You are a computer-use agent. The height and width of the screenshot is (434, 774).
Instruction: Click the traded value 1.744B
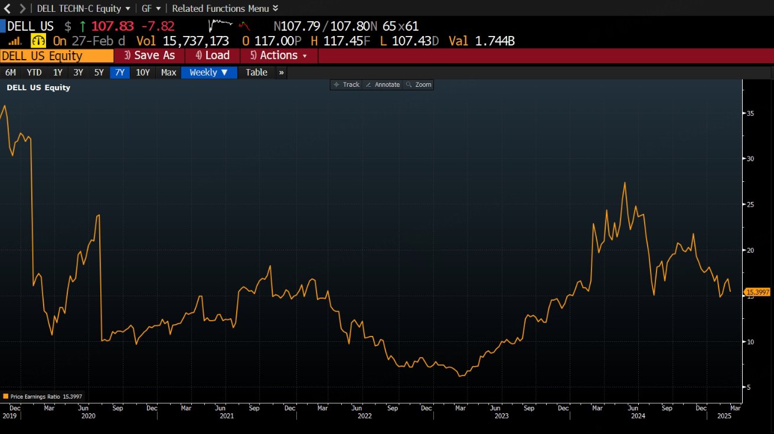click(x=495, y=41)
